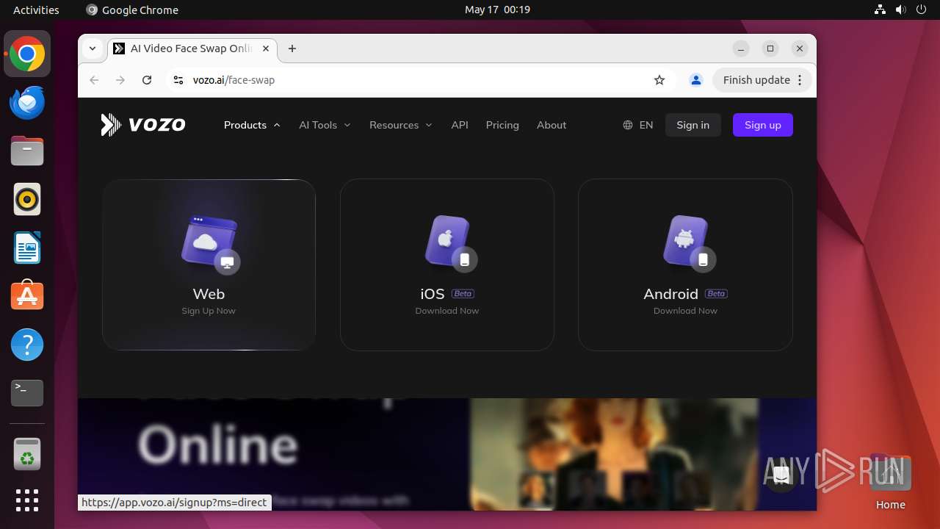Click the globe language icon
This screenshot has width=940, height=529.
628,125
